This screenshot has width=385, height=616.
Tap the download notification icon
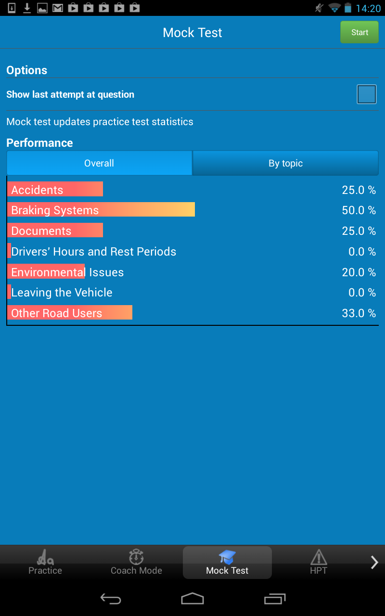26,8
